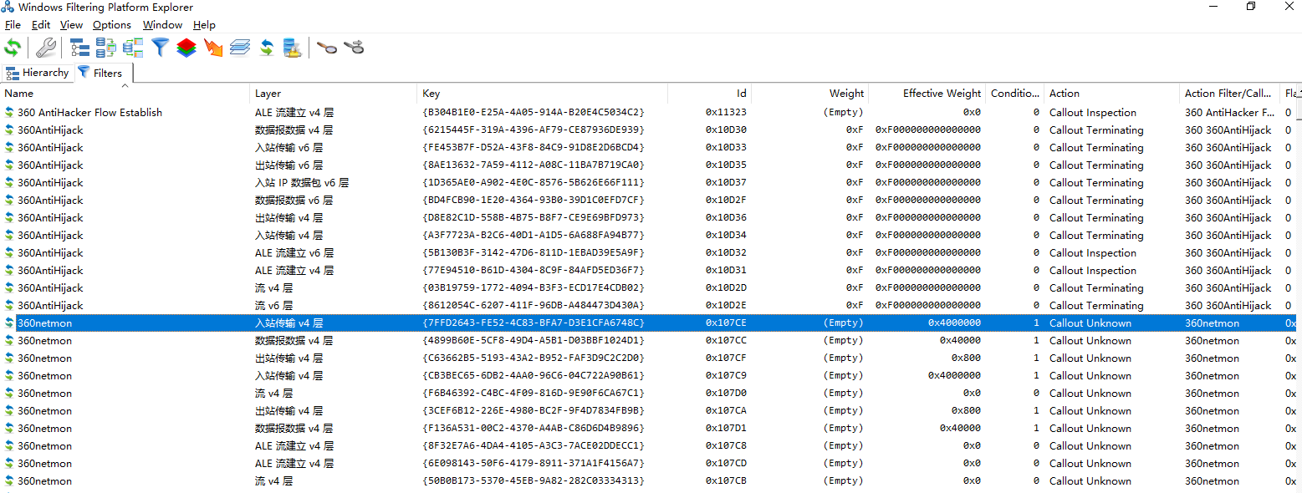Select the blue Filters funnel toolbar icon

pos(160,48)
